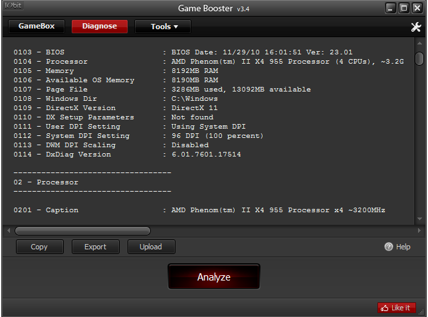The image size is (428, 317).
Task: Export the diagnostic report
Action: coord(96,247)
